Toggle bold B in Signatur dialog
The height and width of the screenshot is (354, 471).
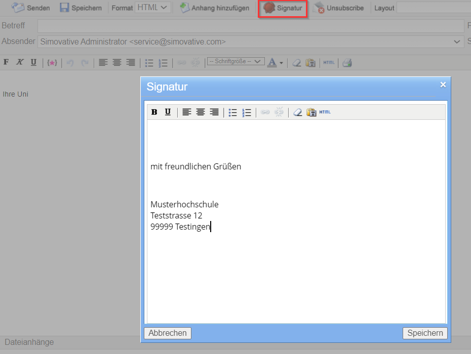coord(154,112)
